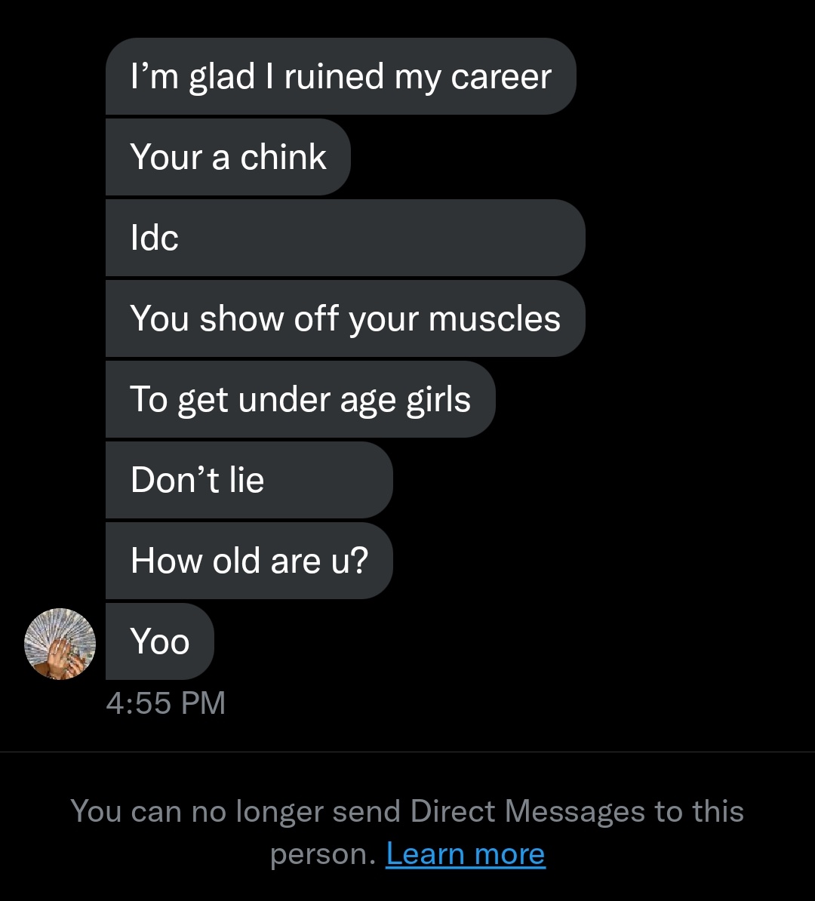815x901 pixels.
Task: Click the 4:55 PM timestamp
Action: 166,703
